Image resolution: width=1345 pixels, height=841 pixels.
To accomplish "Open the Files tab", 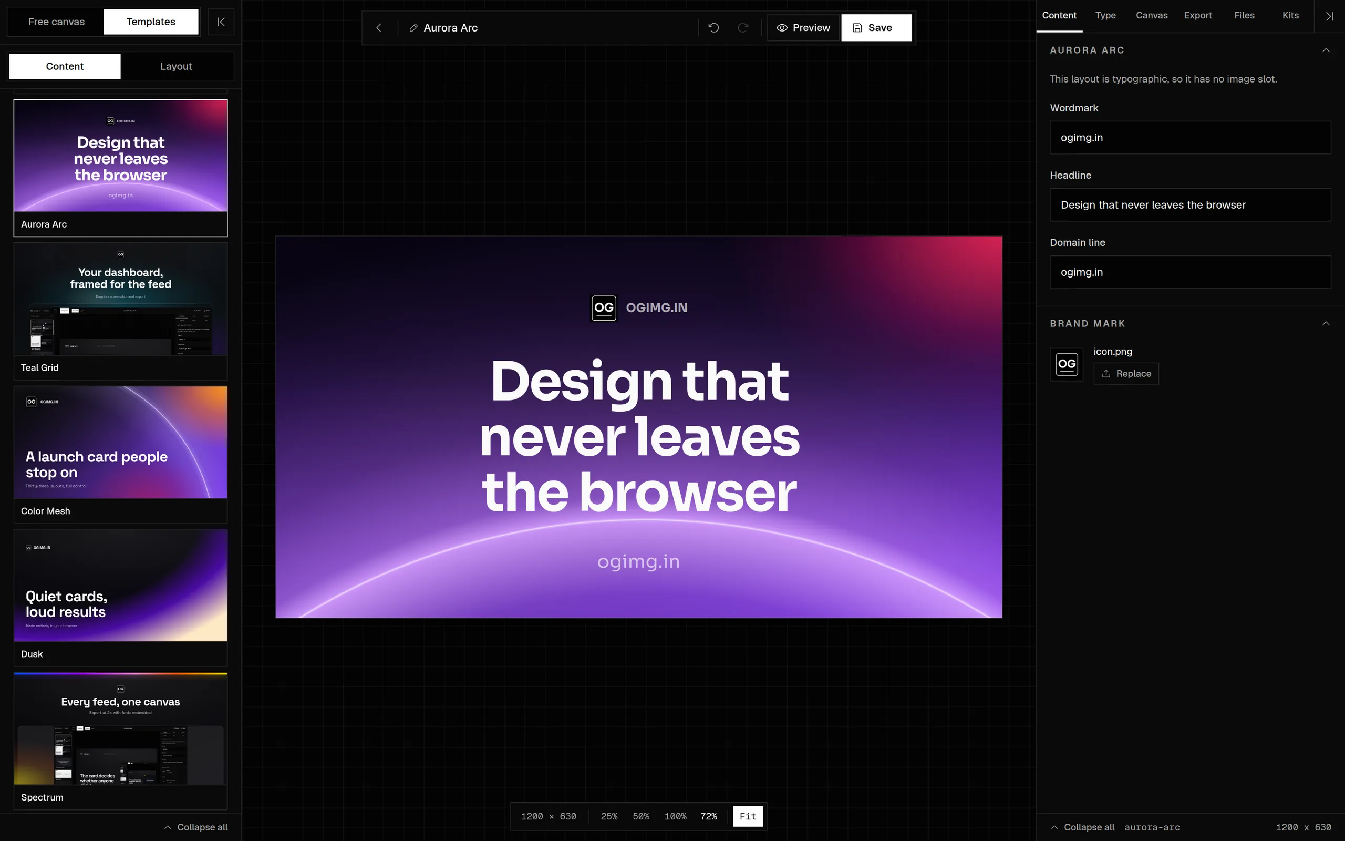I will pos(1244,16).
